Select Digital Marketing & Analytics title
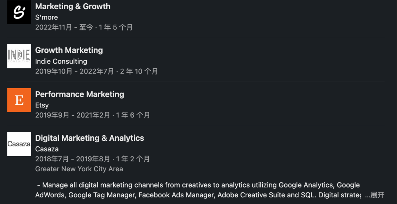The height and width of the screenshot is (204, 397). click(90, 138)
